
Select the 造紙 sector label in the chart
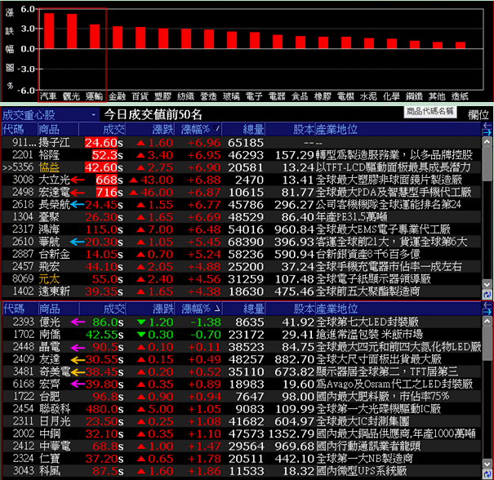pos(460,96)
